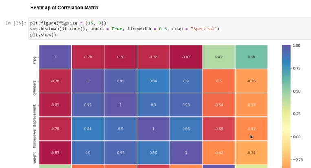Image resolution: width=311 pixels, height=168 pixels.
Task: Click the heatmap cell showing -0.31
Action: click(x=251, y=153)
